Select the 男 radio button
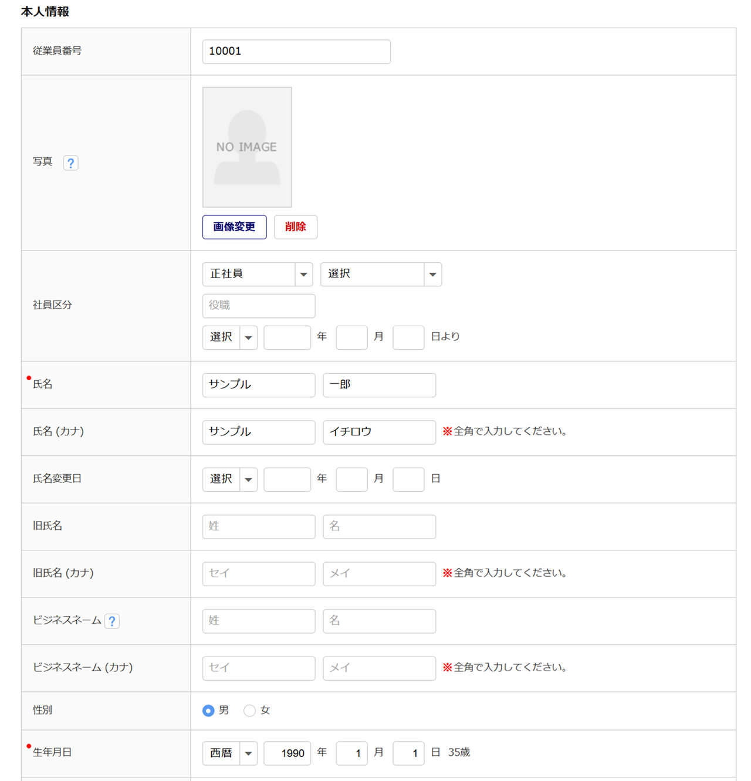Screen dimensions: 751x781 [x=208, y=711]
